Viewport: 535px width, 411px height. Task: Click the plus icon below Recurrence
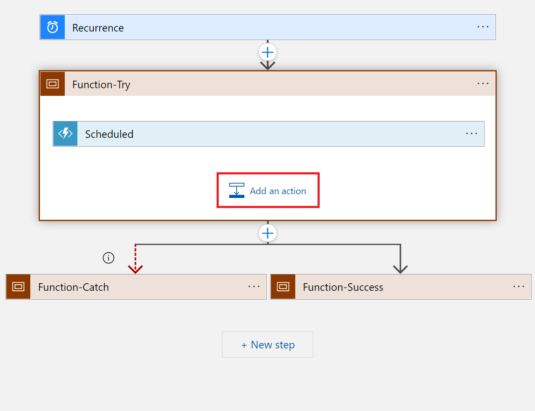[267, 52]
